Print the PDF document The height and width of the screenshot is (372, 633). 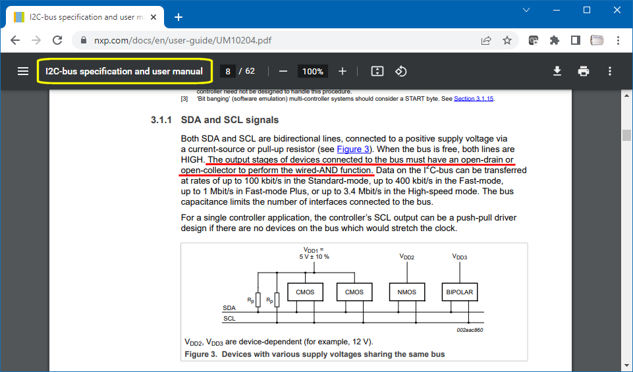tap(584, 71)
